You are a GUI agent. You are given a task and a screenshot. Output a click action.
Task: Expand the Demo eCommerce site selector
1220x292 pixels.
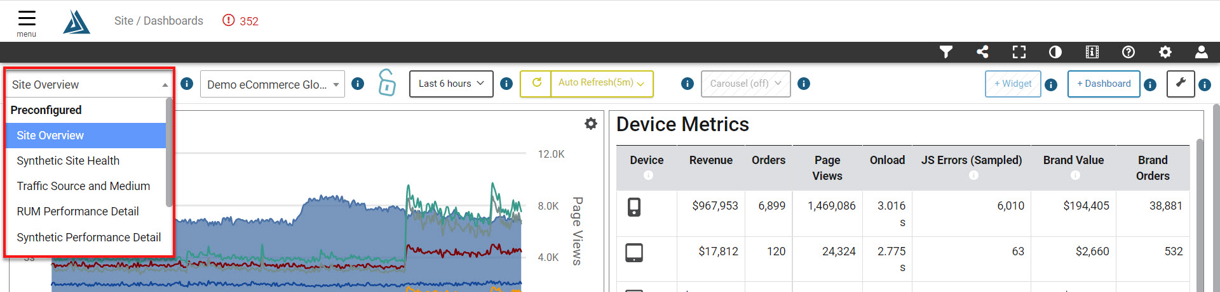click(x=273, y=84)
